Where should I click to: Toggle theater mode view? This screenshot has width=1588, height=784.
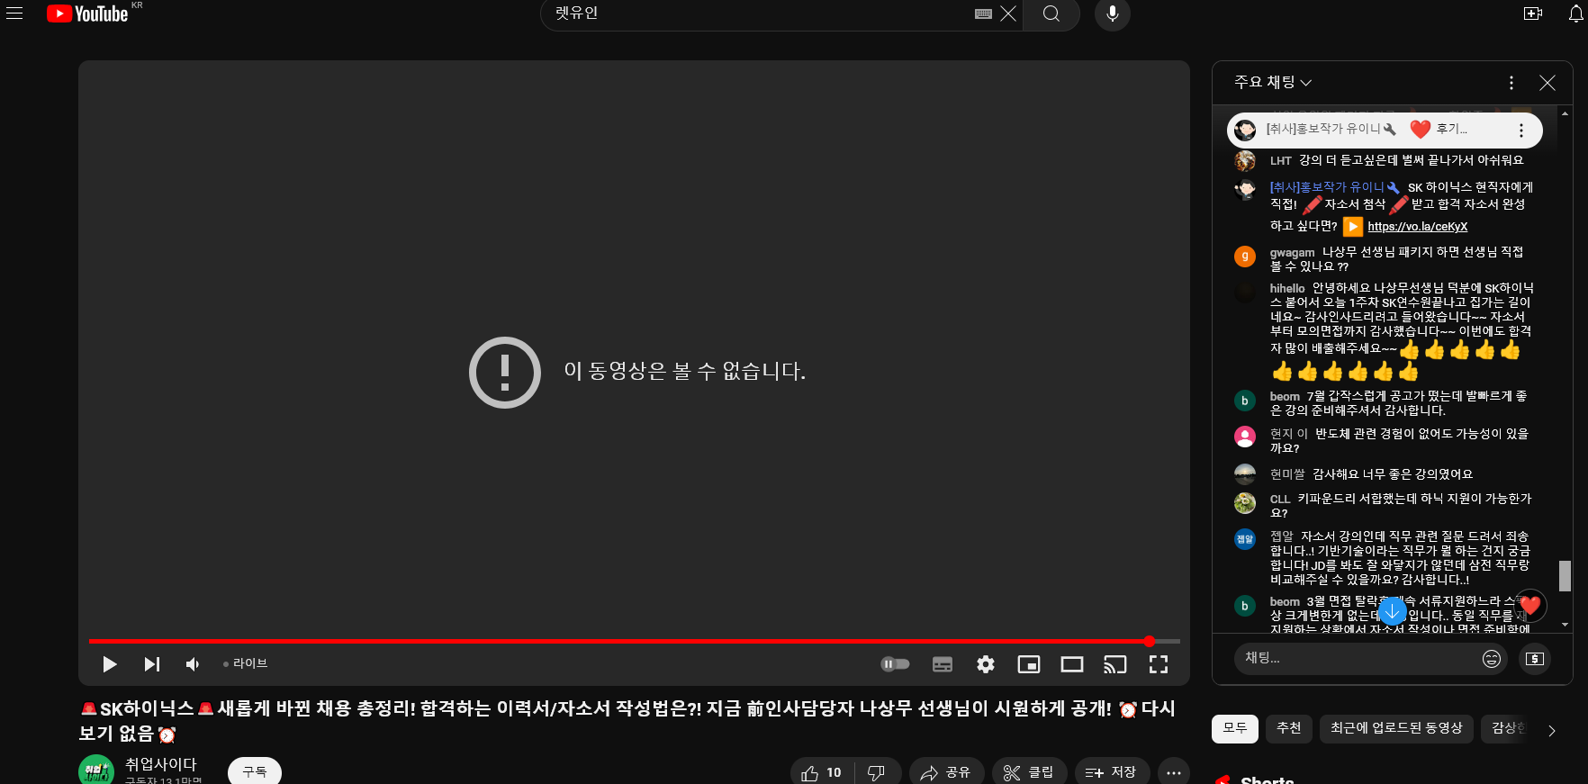[1072, 664]
